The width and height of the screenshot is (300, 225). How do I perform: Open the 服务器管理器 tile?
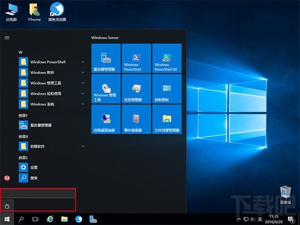click(106, 58)
